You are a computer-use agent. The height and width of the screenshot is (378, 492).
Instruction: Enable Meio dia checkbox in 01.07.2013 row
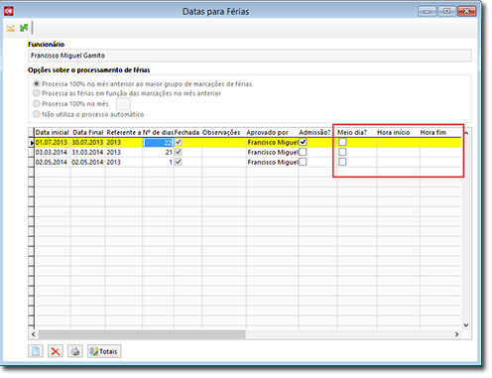[x=342, y=142]
